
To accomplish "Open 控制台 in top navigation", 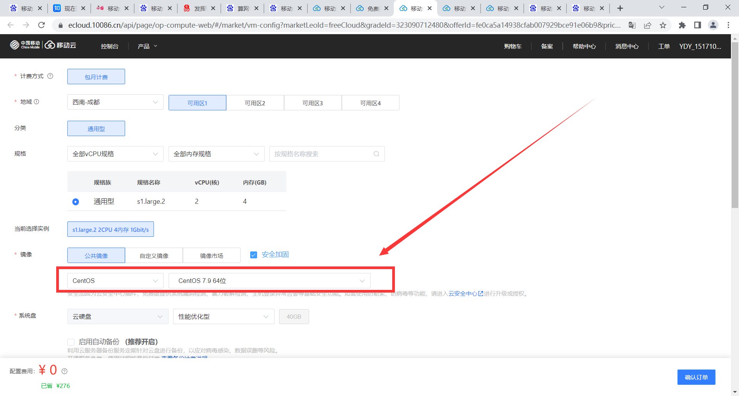I will (x=110, y=46).
